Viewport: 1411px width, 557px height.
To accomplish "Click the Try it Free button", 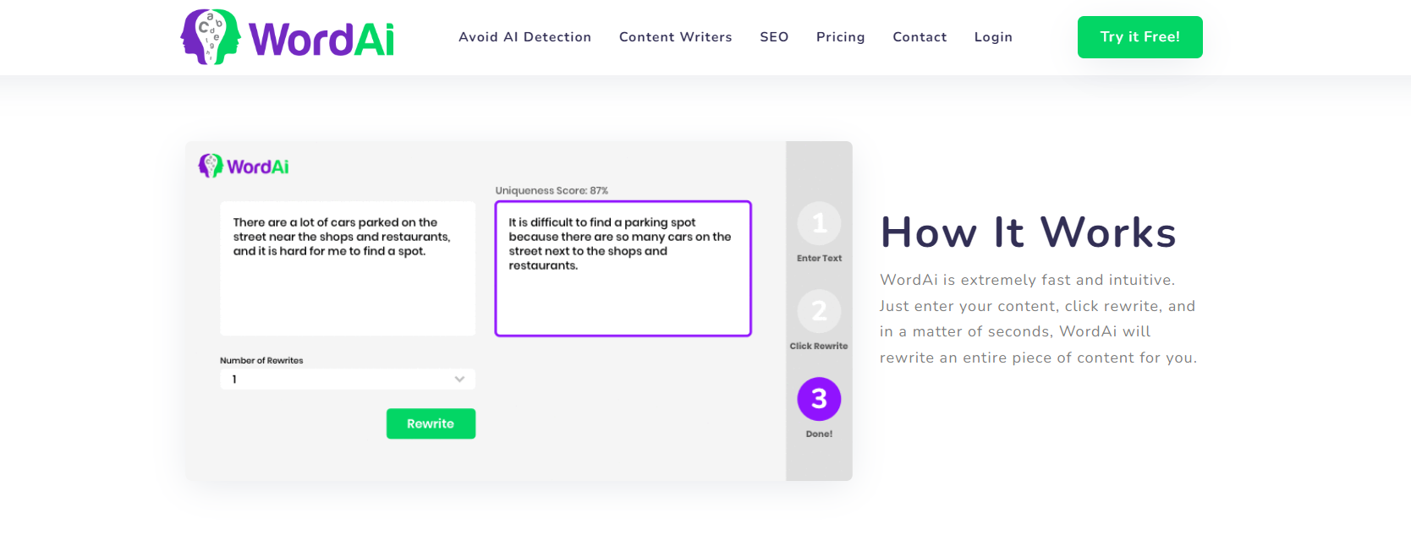I will coord(1139,37).
